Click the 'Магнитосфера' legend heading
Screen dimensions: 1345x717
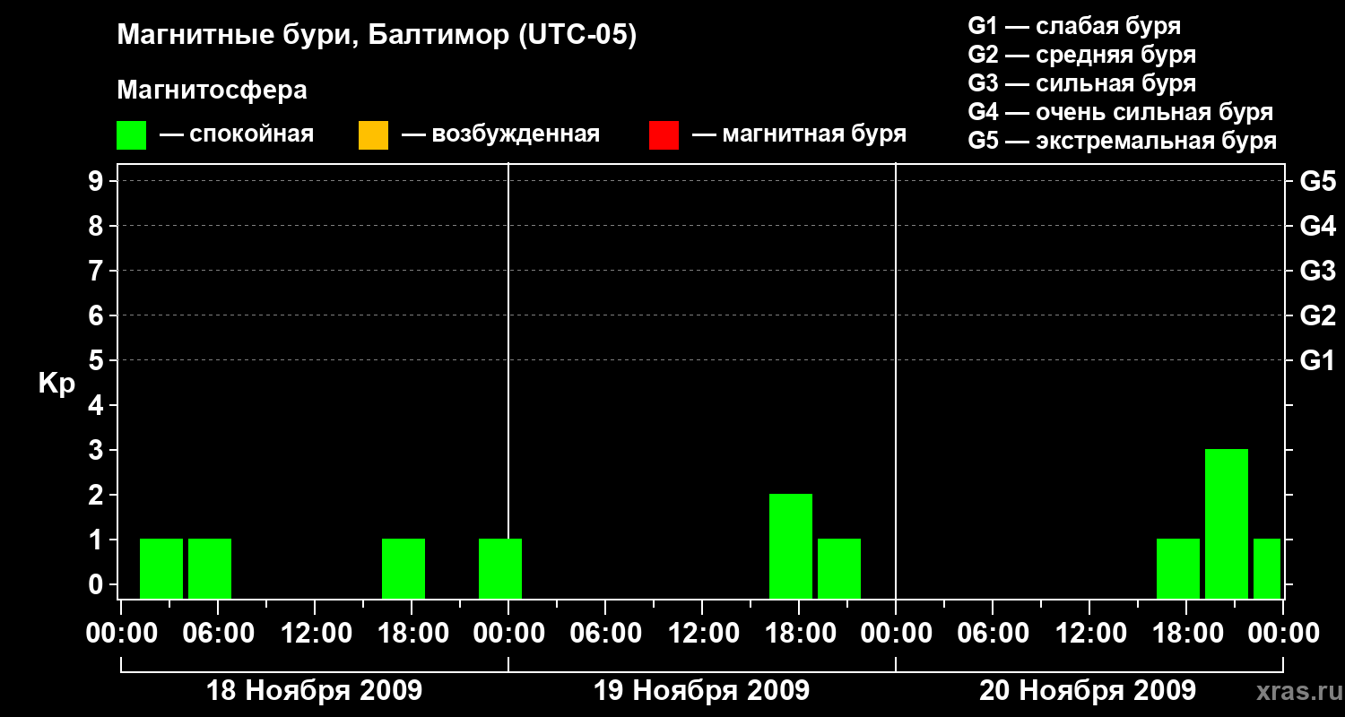click(x=212, y=91)
